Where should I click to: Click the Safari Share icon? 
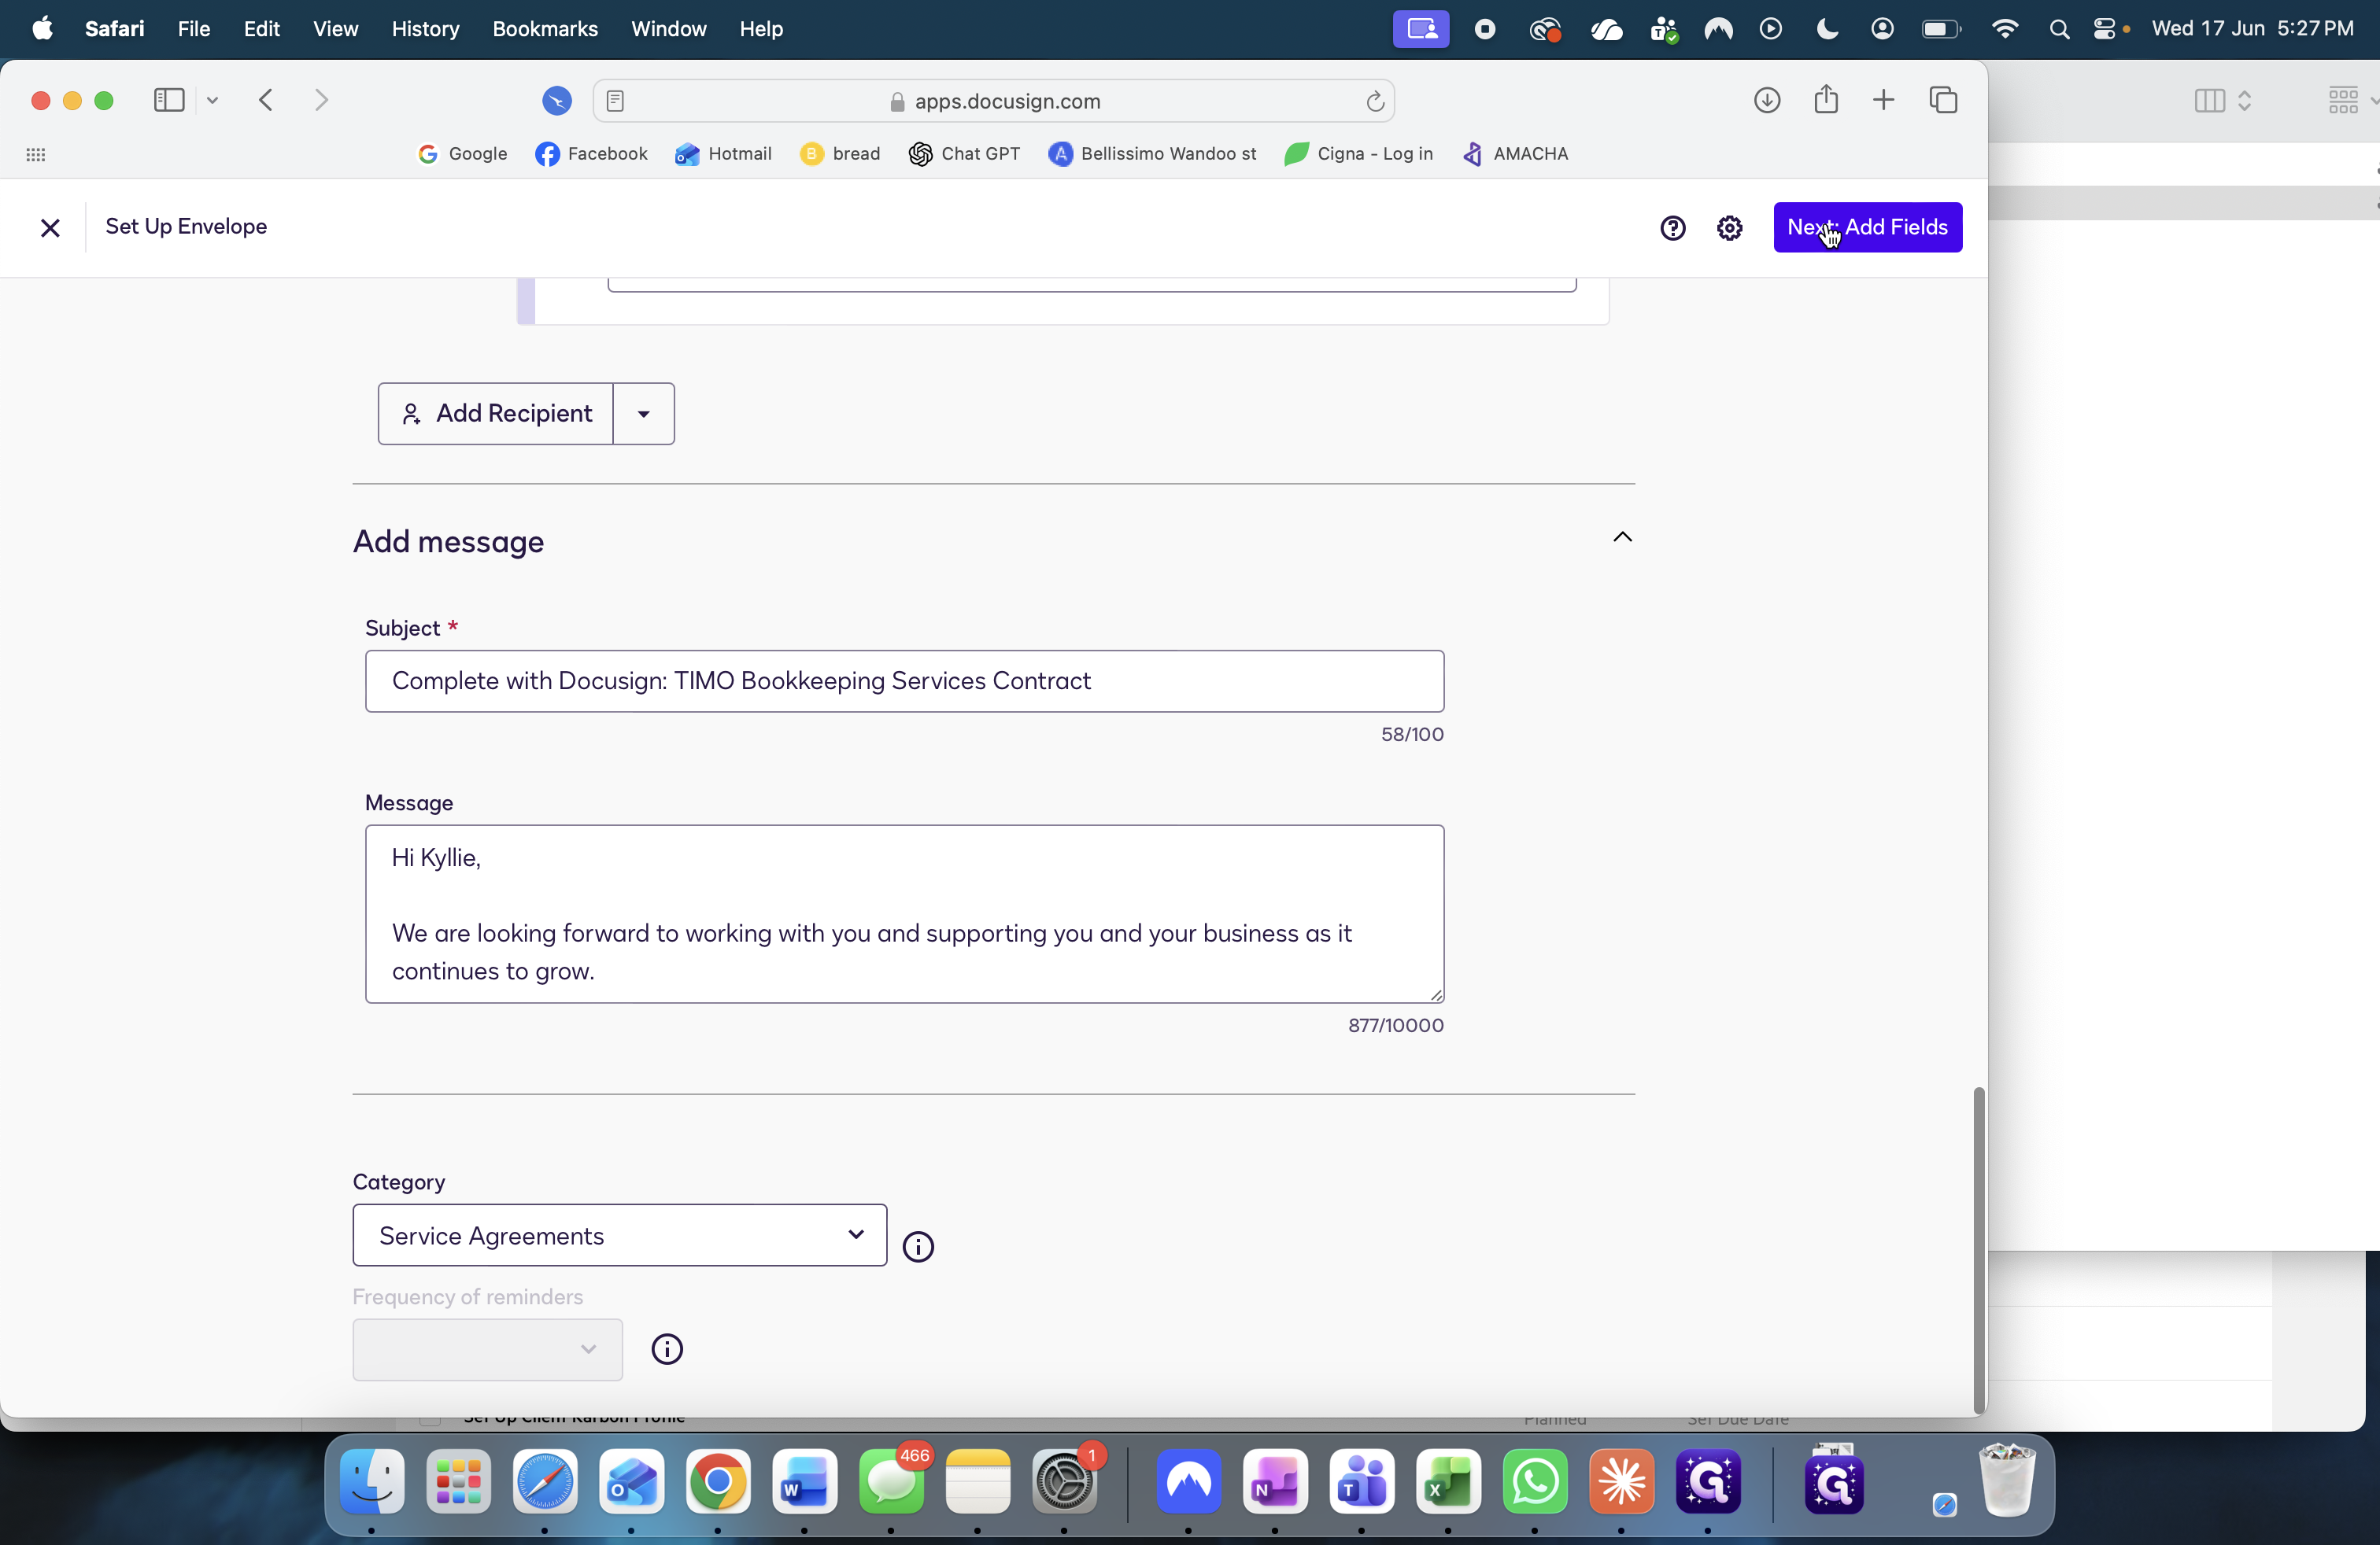(1826, 99)
